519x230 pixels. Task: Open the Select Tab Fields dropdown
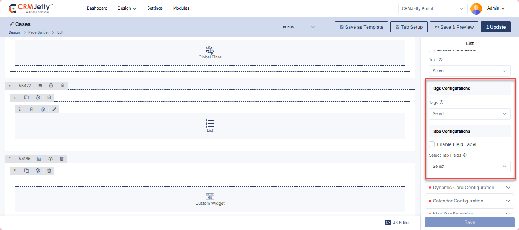[x=469, y=166]
